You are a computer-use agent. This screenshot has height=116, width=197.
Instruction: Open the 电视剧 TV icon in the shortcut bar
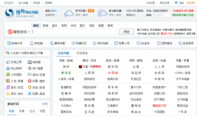[32, 43]
